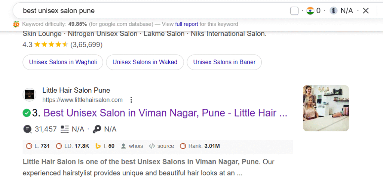The width and height of the screenshot is (383, 189).
Task: Click the Semrush icon beside 'Rank:'
Action: (x=183, y=146)
